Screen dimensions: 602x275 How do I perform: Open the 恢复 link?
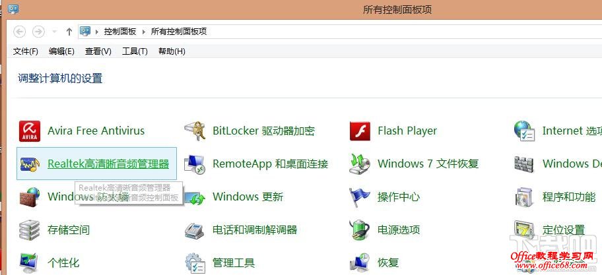(x=388, y=263)
